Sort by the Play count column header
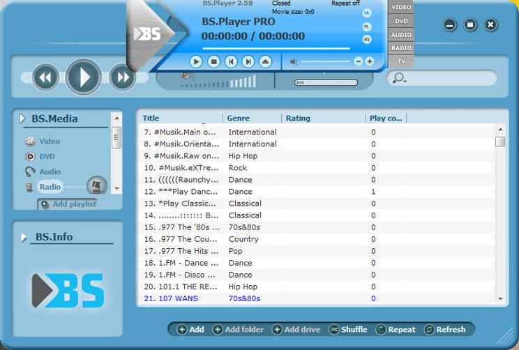The height and width of the screenshot is (350, 519). (386, 118)
